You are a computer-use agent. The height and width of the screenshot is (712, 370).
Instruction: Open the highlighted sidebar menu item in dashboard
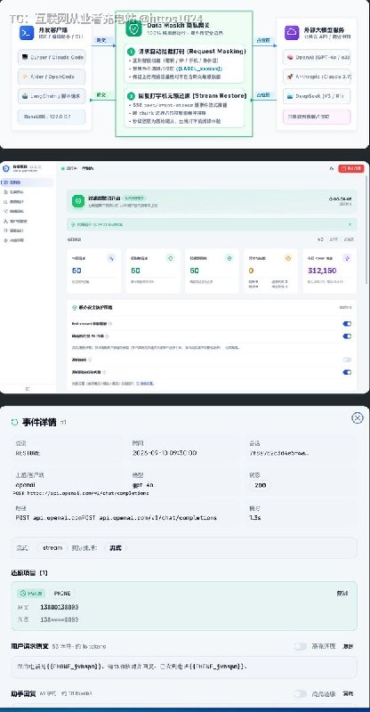click(28, 182)
